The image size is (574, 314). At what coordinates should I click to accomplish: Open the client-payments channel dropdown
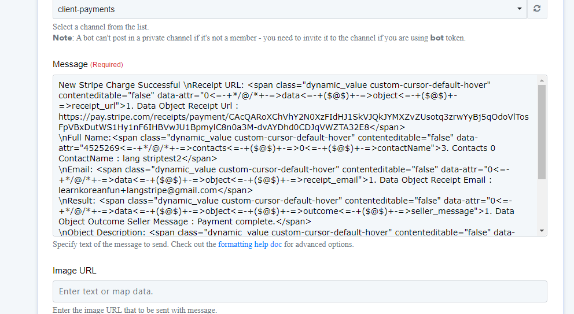[x=289, y=9]
